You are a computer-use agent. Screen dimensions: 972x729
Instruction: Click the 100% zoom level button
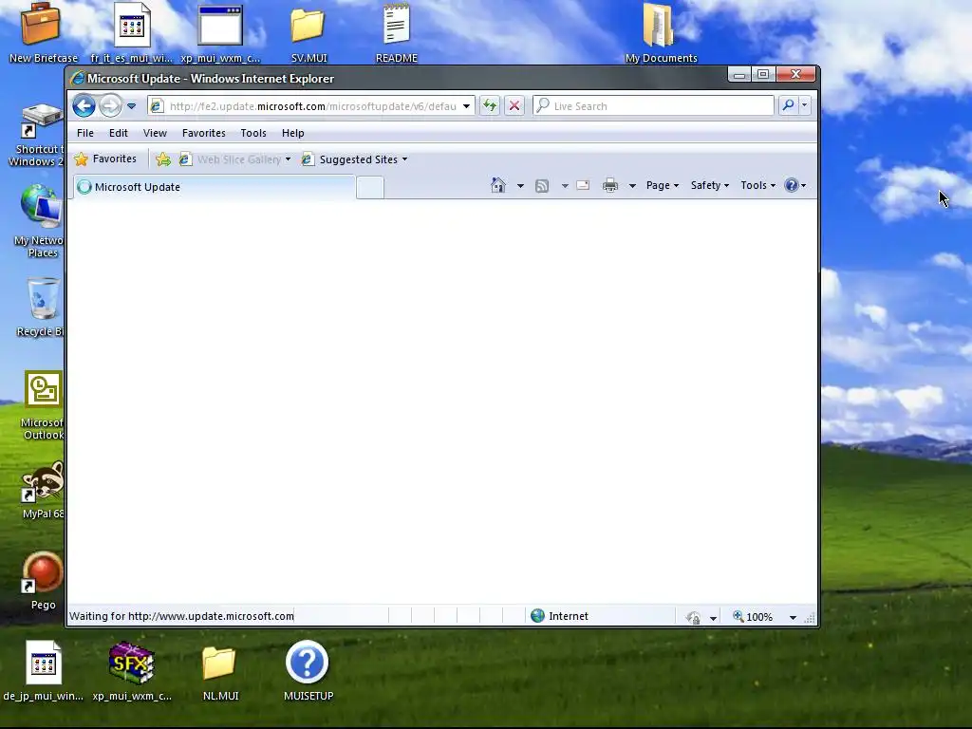[x=753, y=617]
